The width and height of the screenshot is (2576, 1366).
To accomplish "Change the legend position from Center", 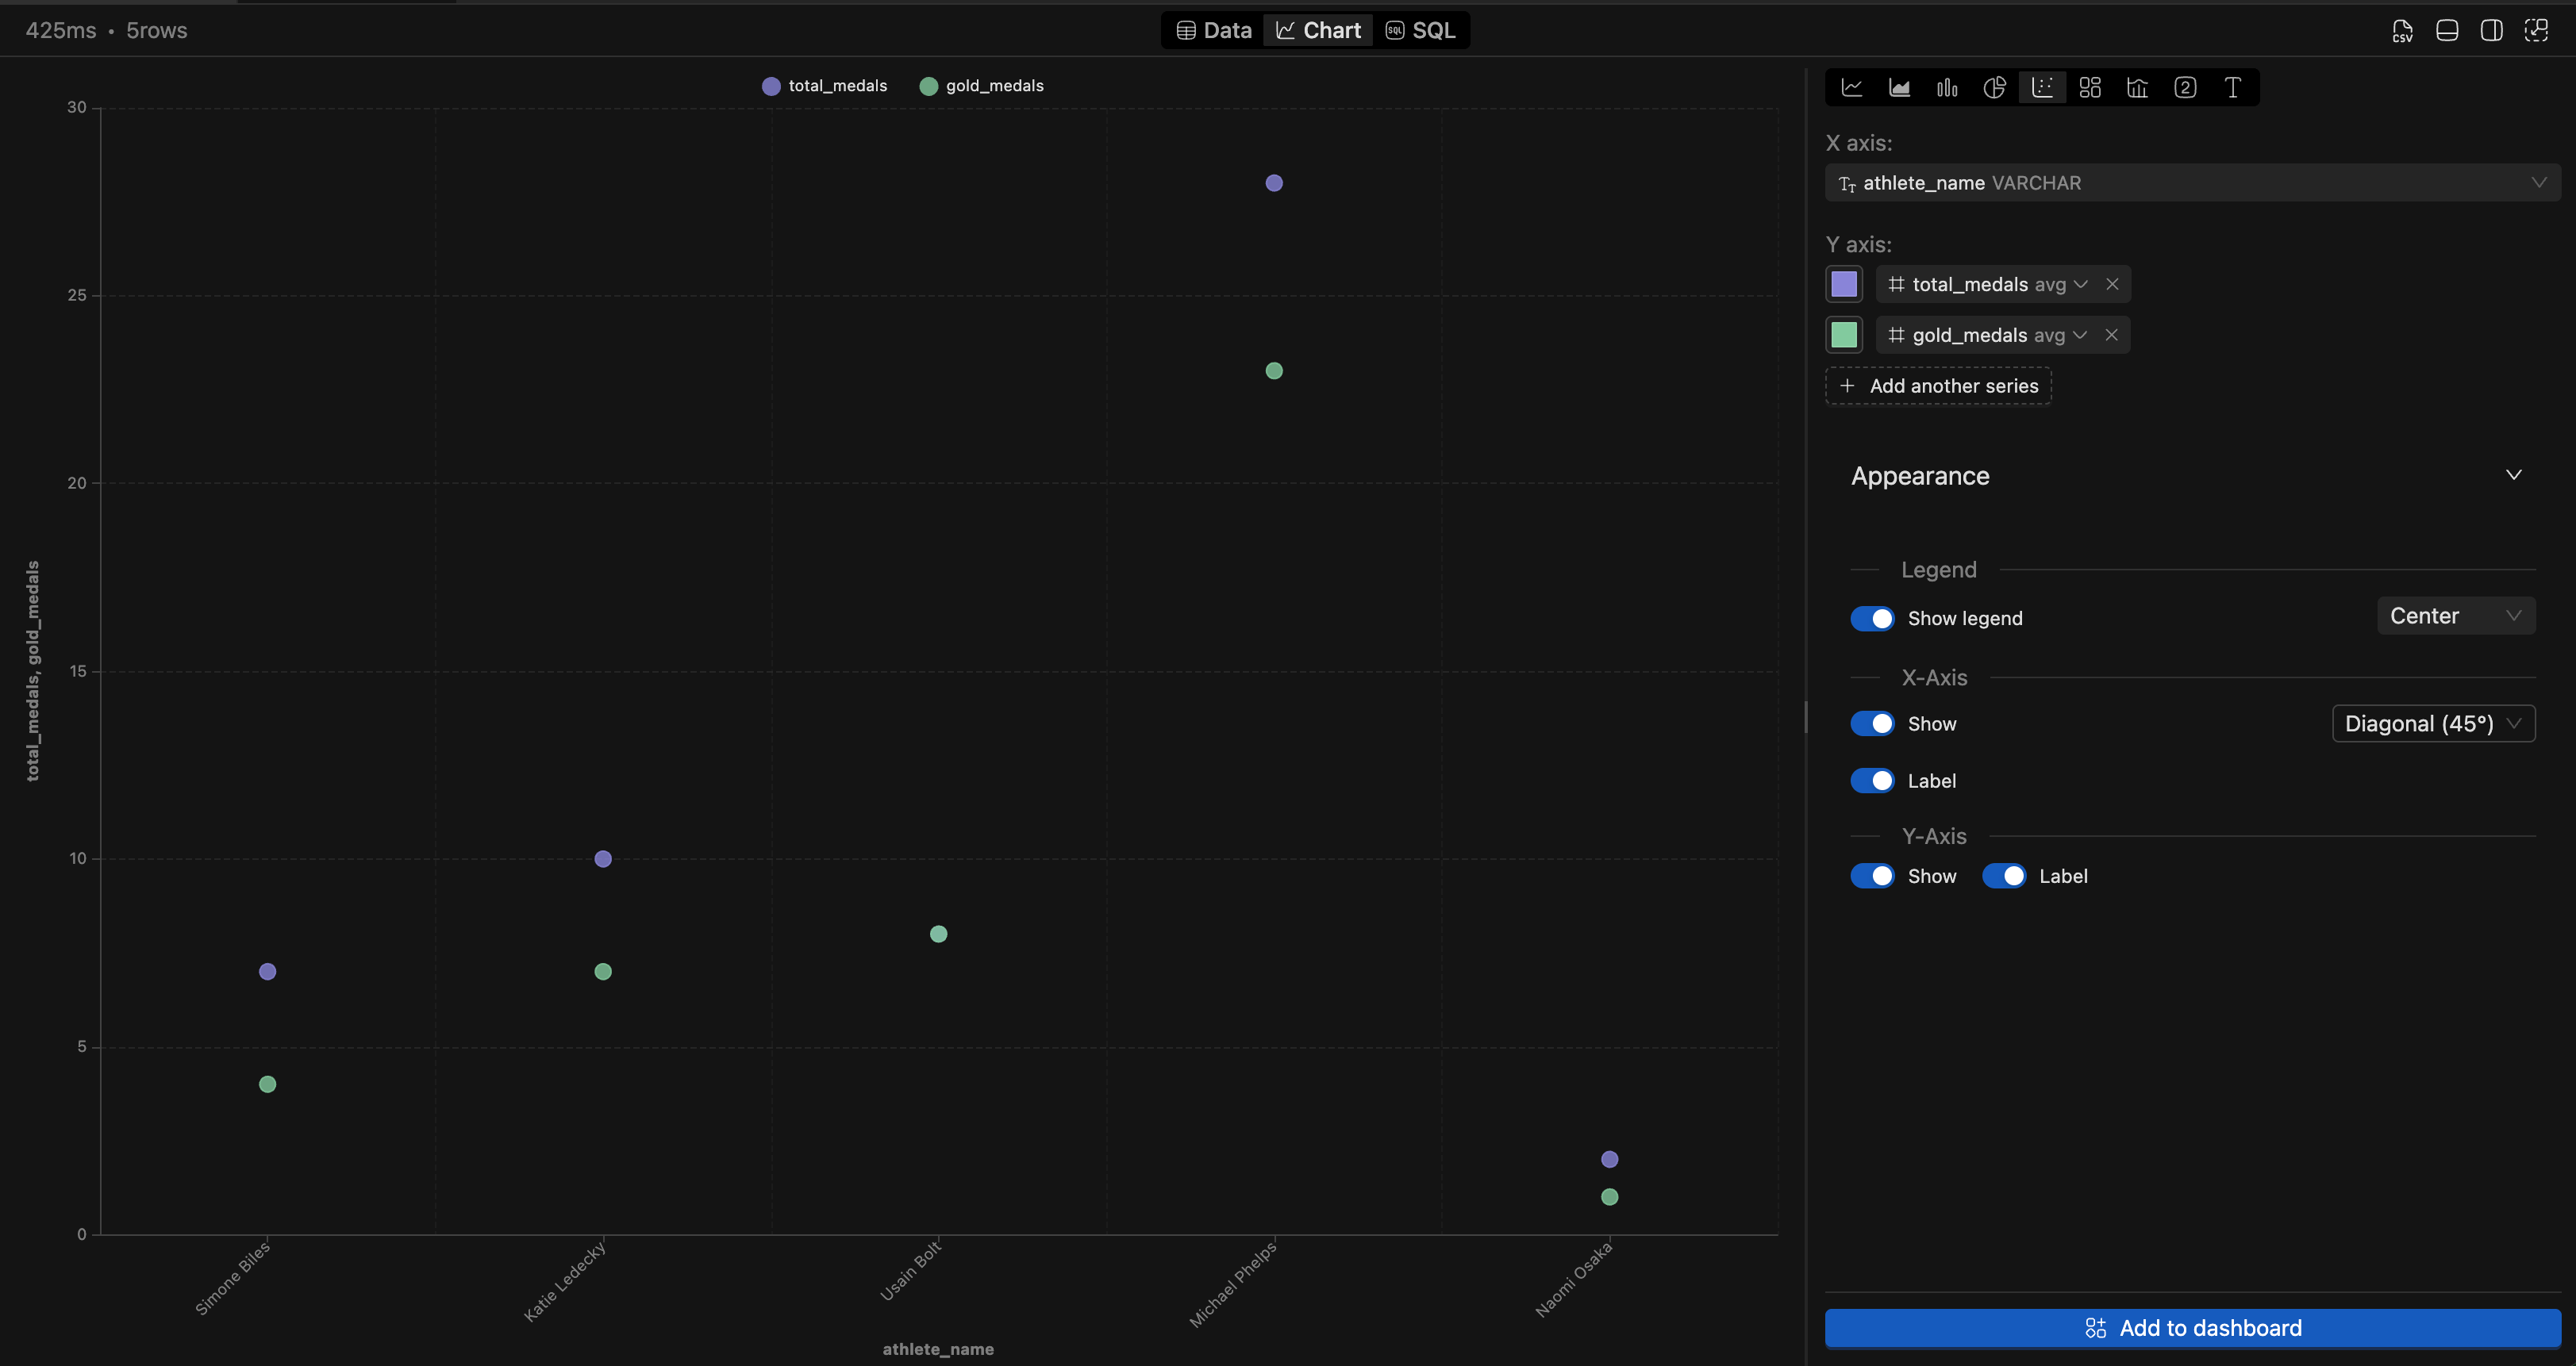I will click(2456, 615).
